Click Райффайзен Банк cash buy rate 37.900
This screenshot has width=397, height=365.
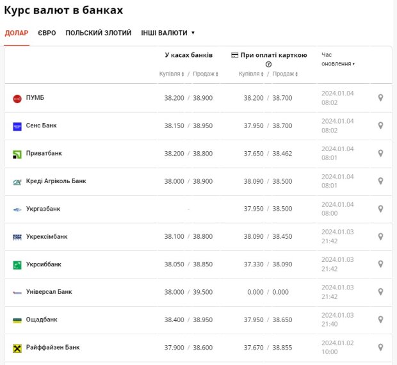click(174, 348)
